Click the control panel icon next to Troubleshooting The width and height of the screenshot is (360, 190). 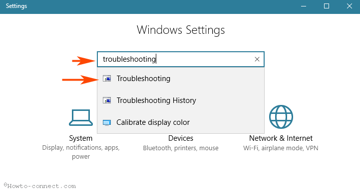pos(107,79)
